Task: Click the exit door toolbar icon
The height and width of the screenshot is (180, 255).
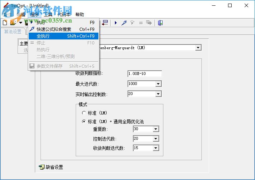Action: [x=160, y=23]
